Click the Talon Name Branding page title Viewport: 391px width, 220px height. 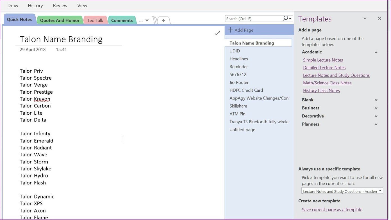point(61,39)
